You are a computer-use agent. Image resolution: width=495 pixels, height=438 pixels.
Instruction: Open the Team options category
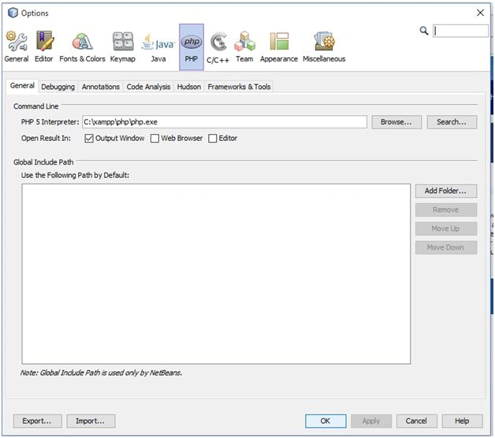pyautogui.click(x=244, y=46)
